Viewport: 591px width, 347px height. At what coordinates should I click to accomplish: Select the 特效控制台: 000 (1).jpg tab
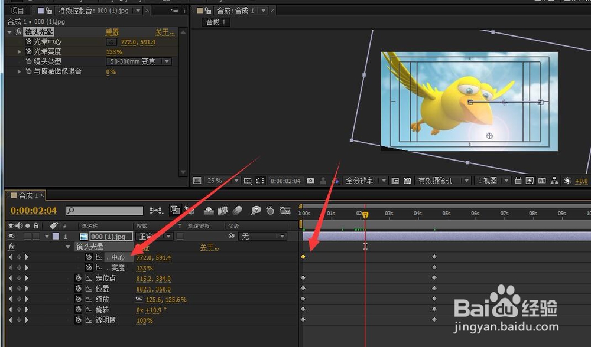pyautogui.click(x=93, y=11)
